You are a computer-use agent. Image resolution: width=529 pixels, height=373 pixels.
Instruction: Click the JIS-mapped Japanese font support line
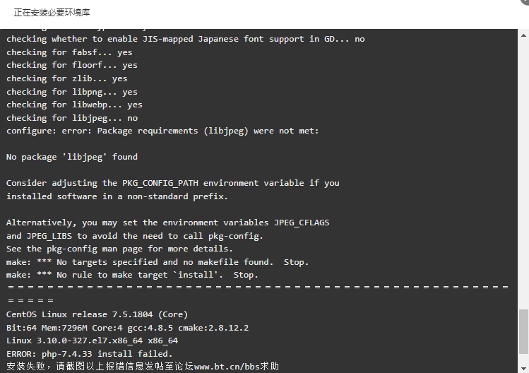[186, 39]
